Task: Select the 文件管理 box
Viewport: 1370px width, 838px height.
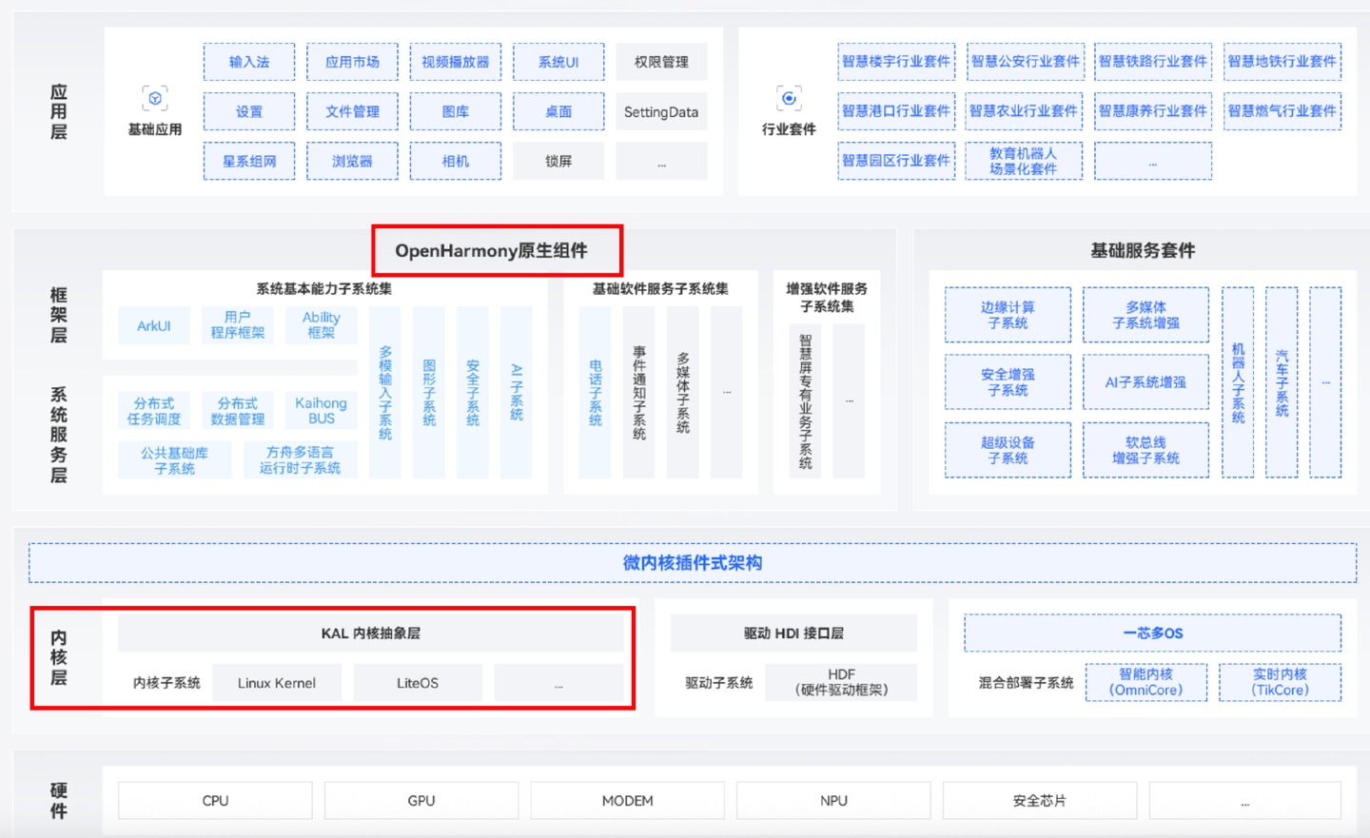Action: (x=352, y=111)
